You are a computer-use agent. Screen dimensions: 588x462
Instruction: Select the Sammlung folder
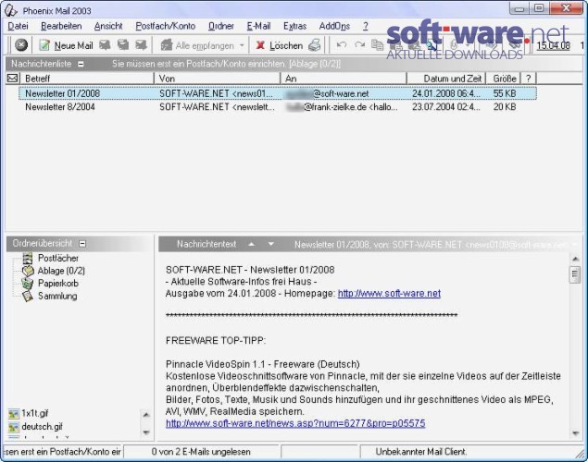click(57, 296)
